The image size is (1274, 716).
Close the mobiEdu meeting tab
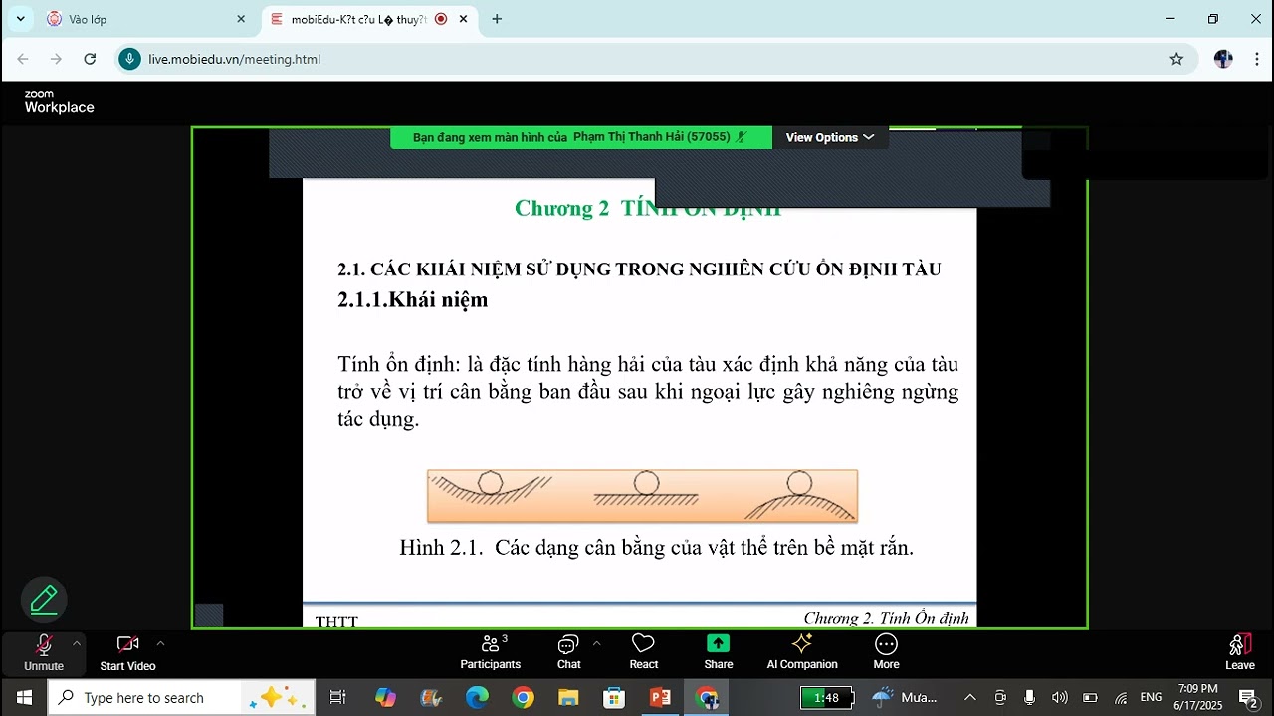(463, 19)
